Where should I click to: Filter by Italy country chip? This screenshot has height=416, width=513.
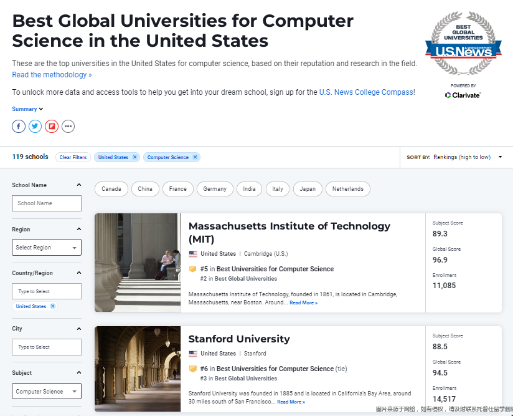tap(278, 189)
